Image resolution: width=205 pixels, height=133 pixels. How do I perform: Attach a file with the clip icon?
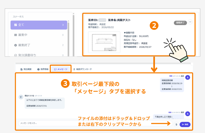pyautogui.click(x=176, y=124)
